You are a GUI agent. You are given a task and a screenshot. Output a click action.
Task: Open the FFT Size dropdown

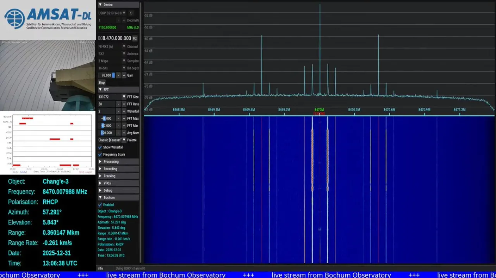124,97
